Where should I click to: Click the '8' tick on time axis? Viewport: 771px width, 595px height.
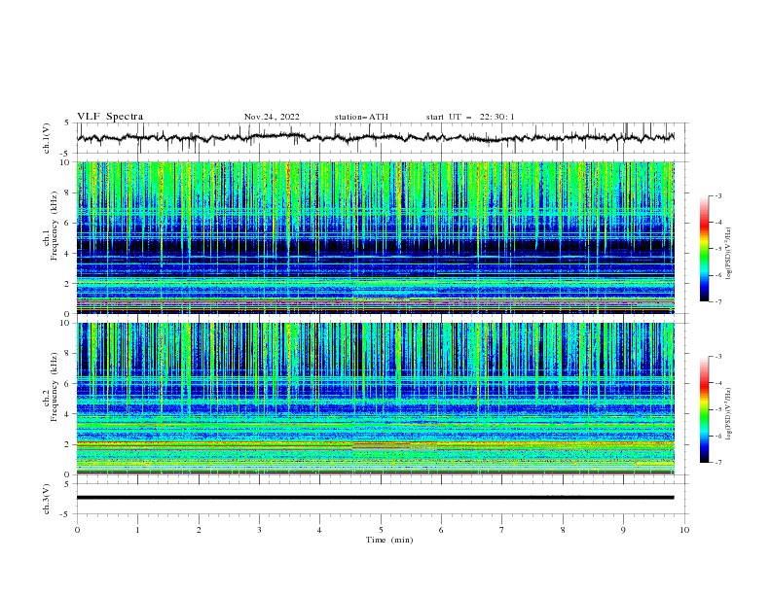tap(563, 530)
